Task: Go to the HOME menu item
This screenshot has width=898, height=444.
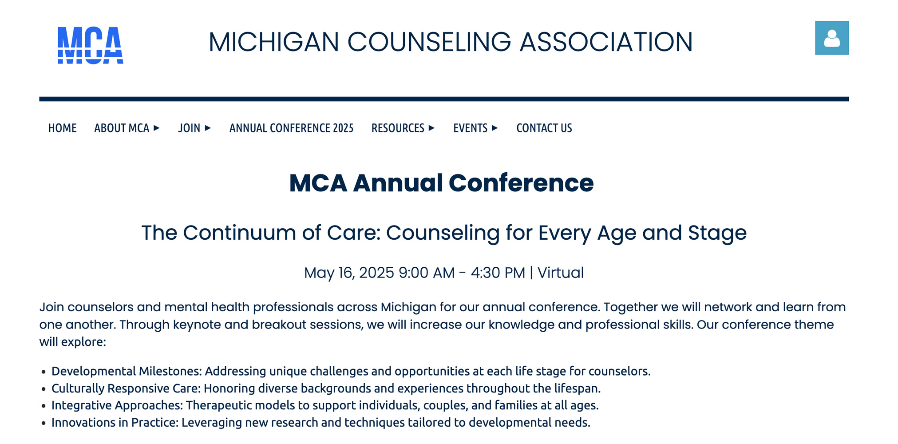Action: [63, 128]
